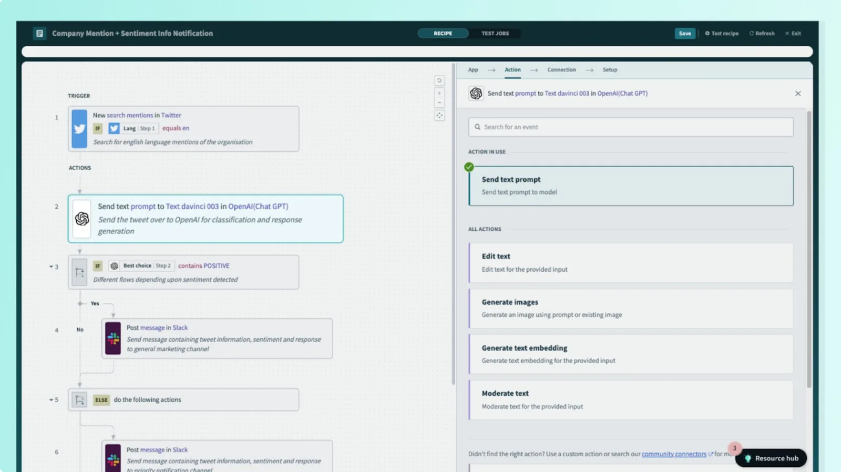Screen dimensions: 841x472
Task: Choose the Moderate text action
Action: point(631,400)
